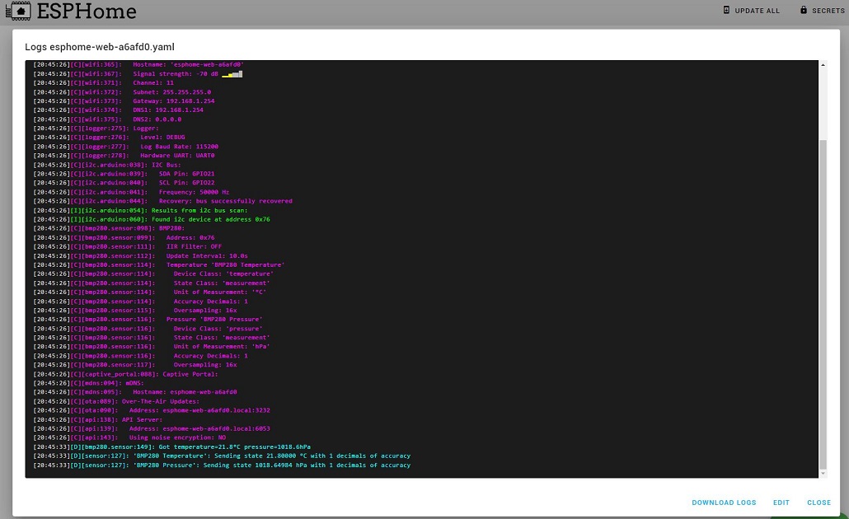Click "Device Class: 'pressure'" line
Viewport: 849px width, 519px height.
pos(148,329)
